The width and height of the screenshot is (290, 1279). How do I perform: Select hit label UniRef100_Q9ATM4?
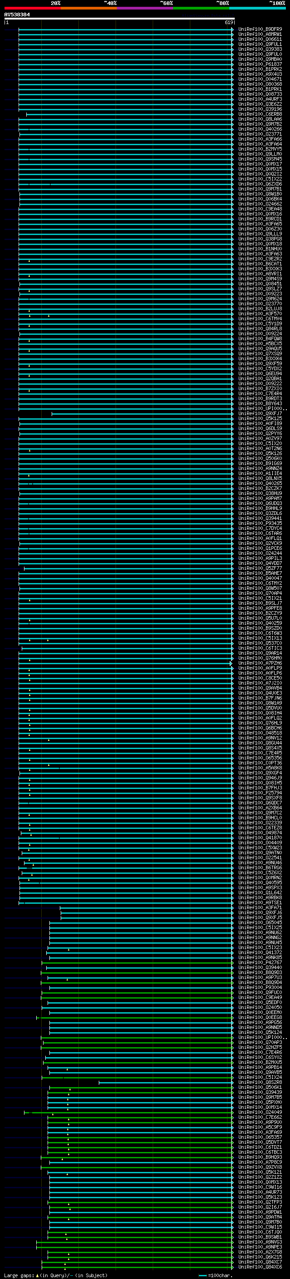(x=260, y=1217)
